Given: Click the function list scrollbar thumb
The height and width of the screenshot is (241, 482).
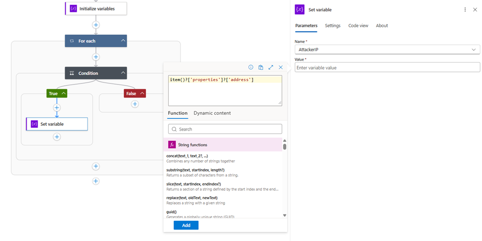Looking at the screenshot, I should pyautogui.click(x=285, y=146).
